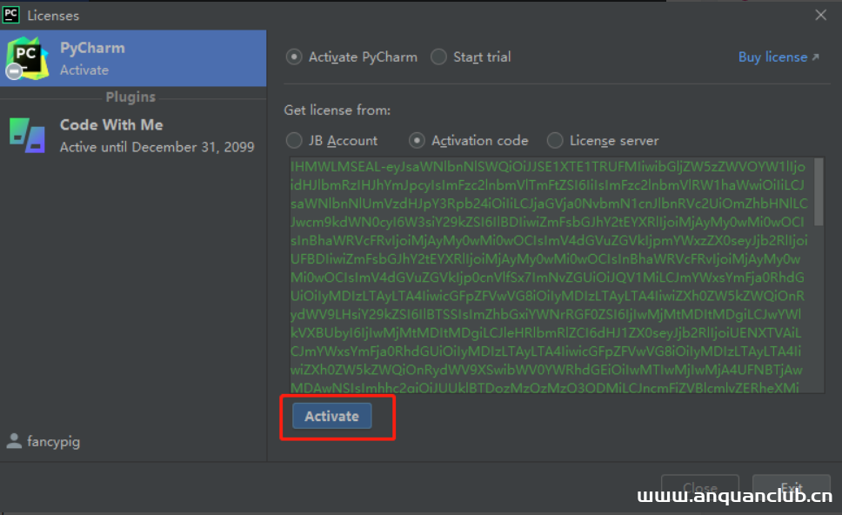Switch to Start trial mode

439,57
